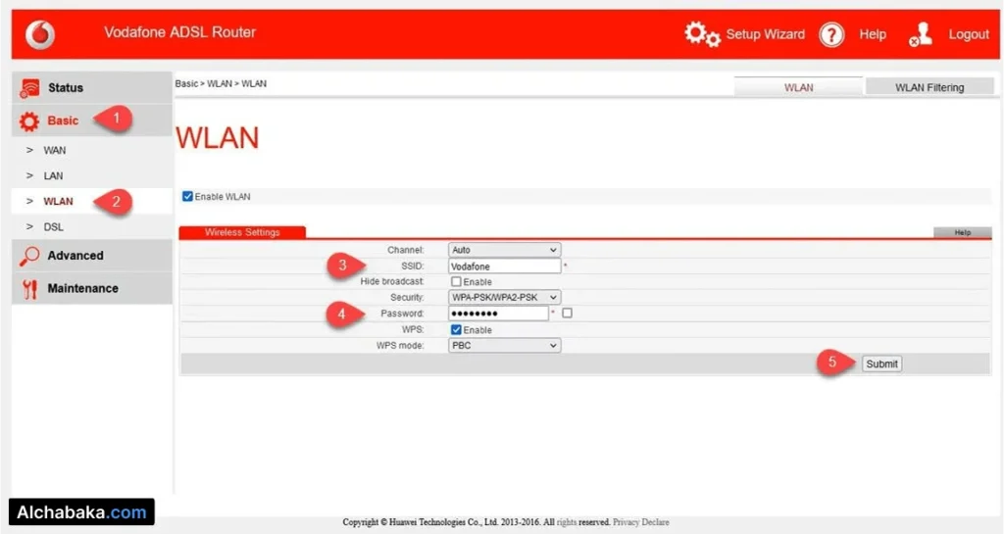Image resolution: width=1004 pixels, height=534 pixels.
Task: Check the Hide broadcast Enable checkbox
Action: click(456, 281)
